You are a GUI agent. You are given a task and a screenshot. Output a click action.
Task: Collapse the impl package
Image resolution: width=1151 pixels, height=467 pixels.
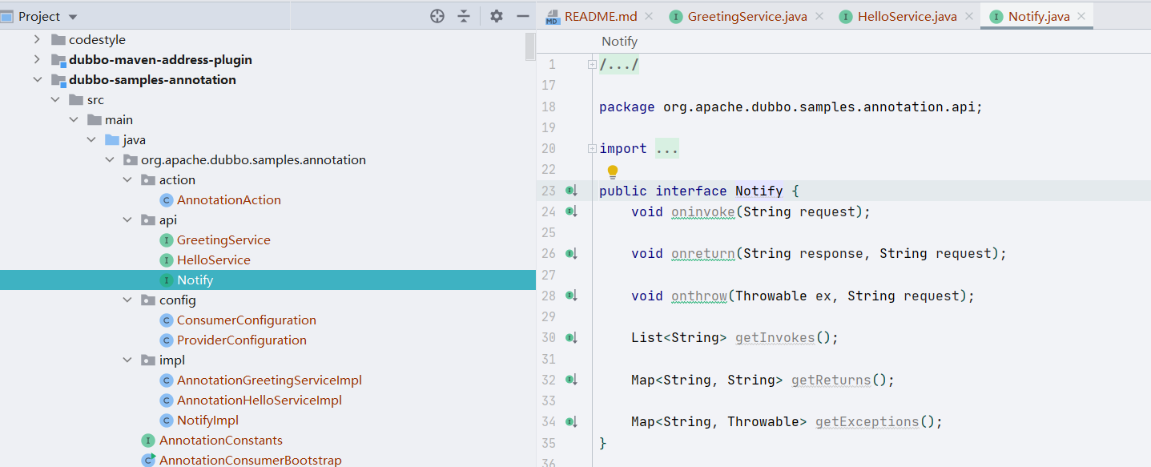127,360
